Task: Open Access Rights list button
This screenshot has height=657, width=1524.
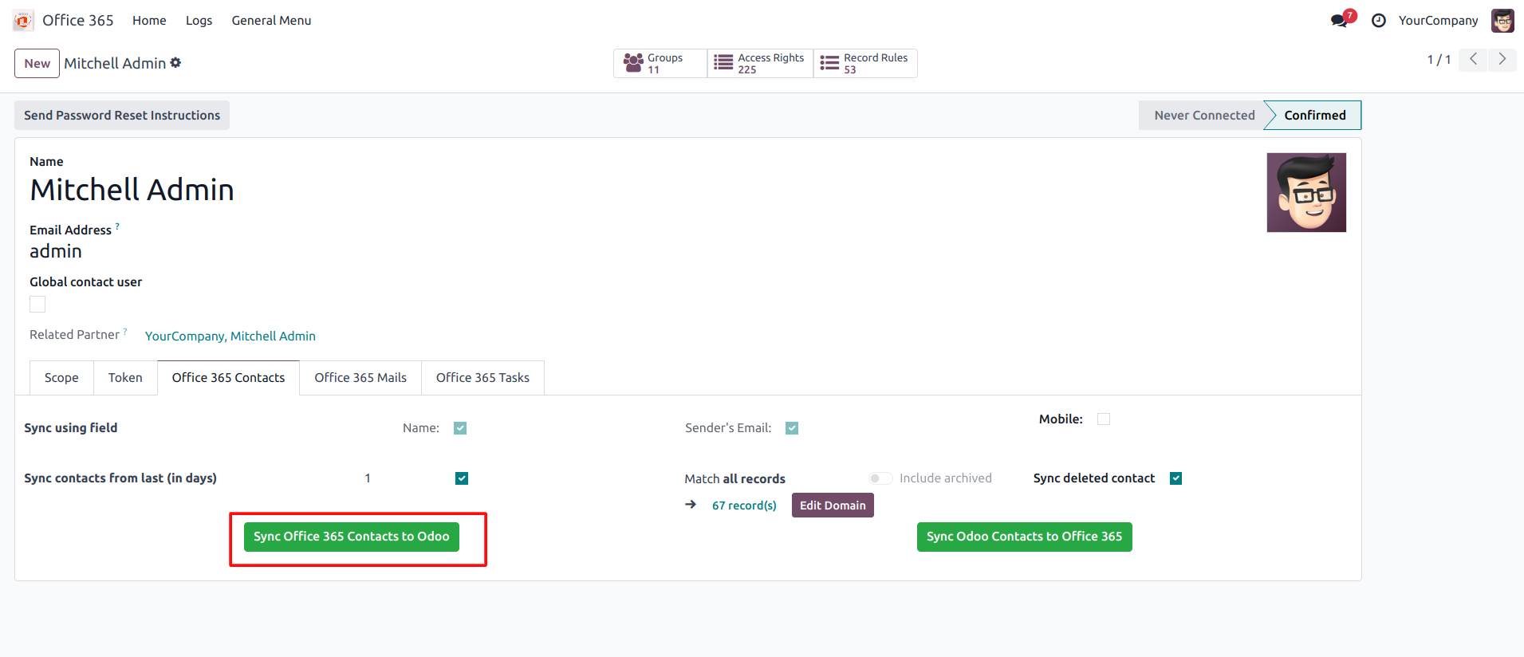Action: (x=760, y=63)
